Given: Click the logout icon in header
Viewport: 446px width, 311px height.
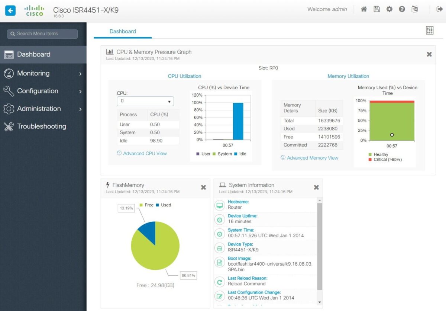Looking at the screenshot, I should coord(439,9).
